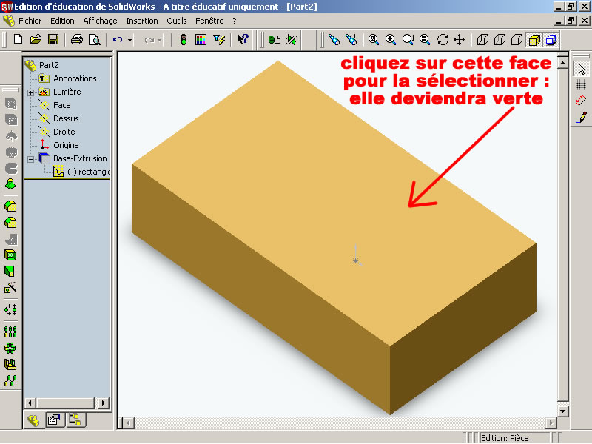Open the Fichier menu
This screenshot has width=592, height=444.
point(30,21)
